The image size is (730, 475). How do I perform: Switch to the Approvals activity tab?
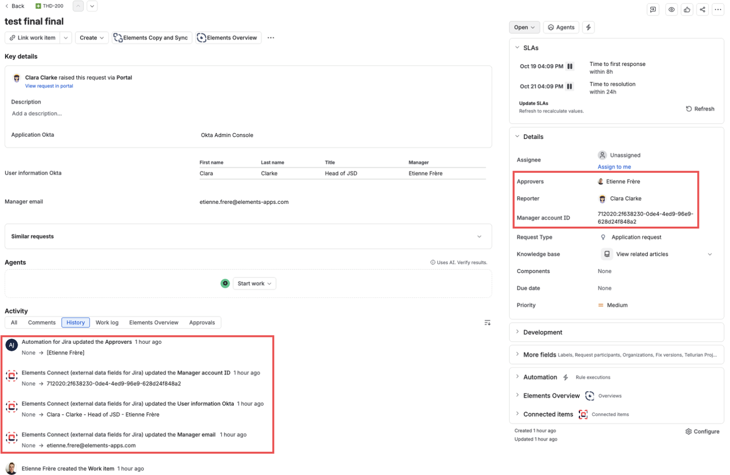[x=202, y=323]
